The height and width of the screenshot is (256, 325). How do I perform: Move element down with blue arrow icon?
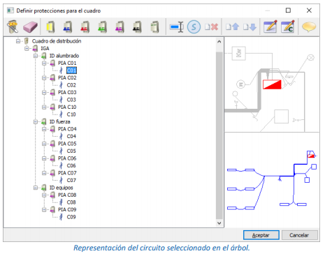coord(250,27)
